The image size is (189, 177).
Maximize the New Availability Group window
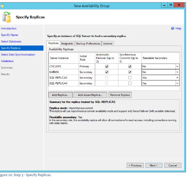pos(171,5)
